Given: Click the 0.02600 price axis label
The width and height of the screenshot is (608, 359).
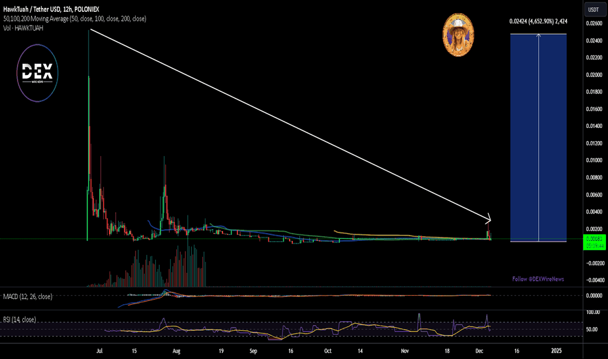Looking at the screenshot, I should 594,23.
